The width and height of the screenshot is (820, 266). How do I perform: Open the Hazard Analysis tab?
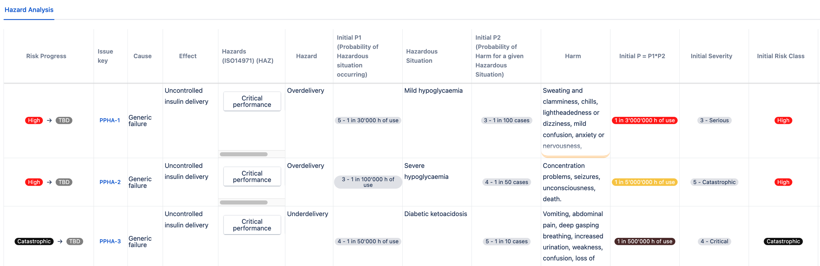[x=29, y=10]
